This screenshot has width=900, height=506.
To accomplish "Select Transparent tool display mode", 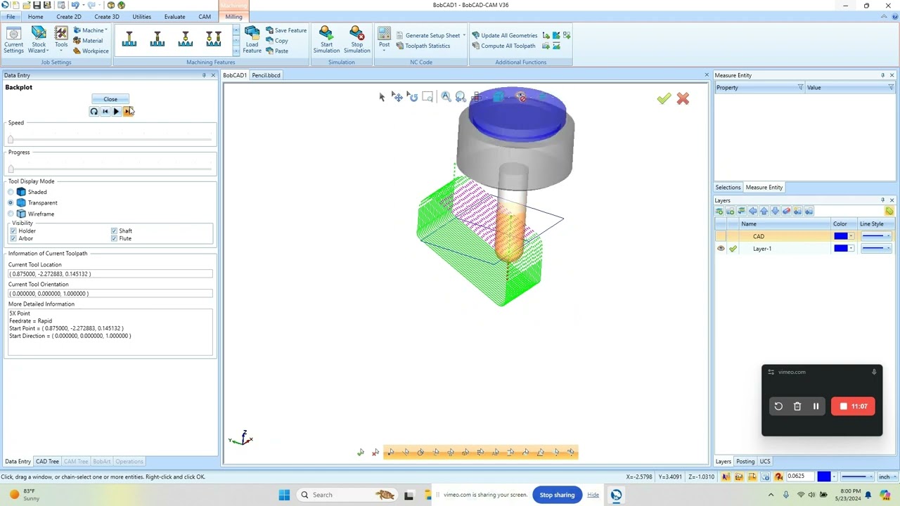I will [11, 202].
